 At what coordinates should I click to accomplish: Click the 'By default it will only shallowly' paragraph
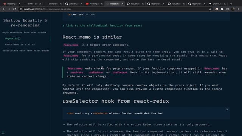point(142,89)
